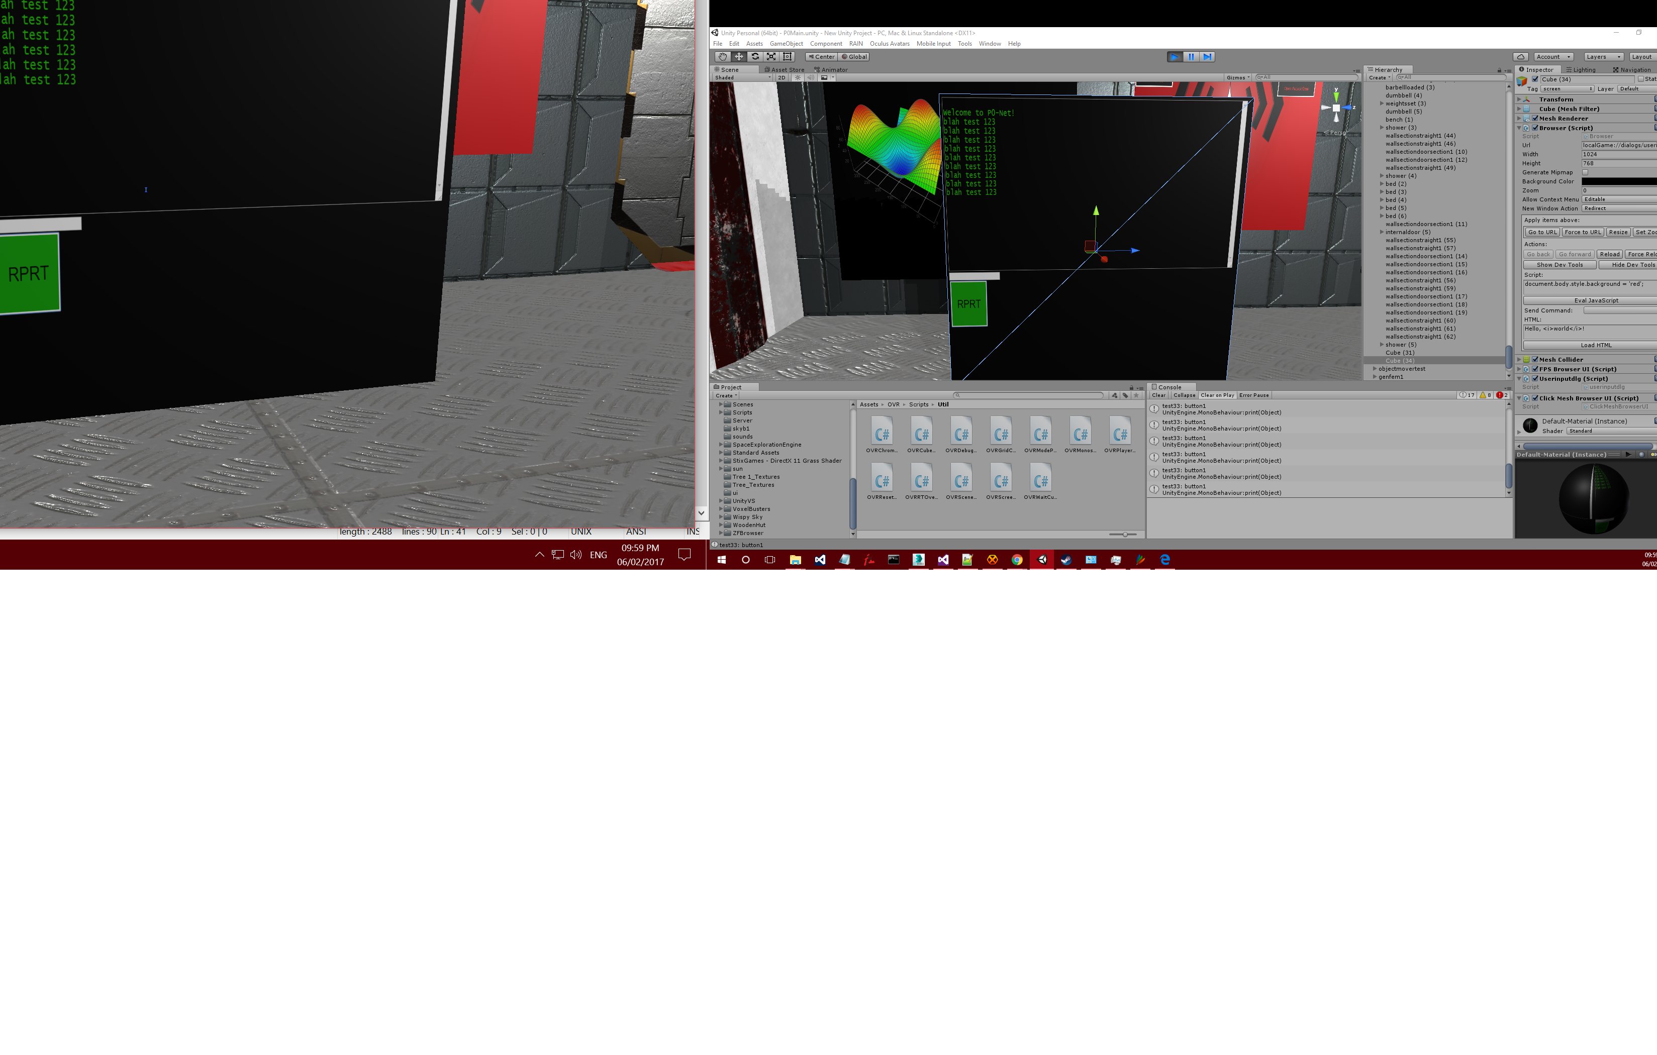Open the GameObject menu
The image size is (1657, 1055).
[x=786, y=44]
